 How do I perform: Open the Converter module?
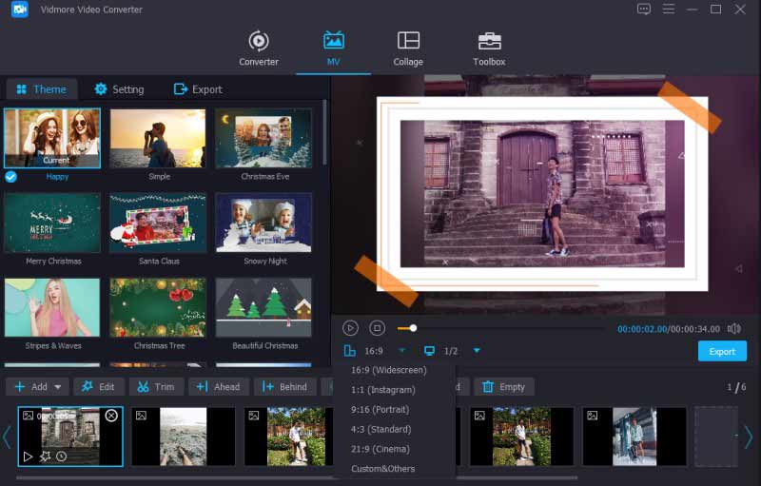pyautogui.click(x=258, y=48)
